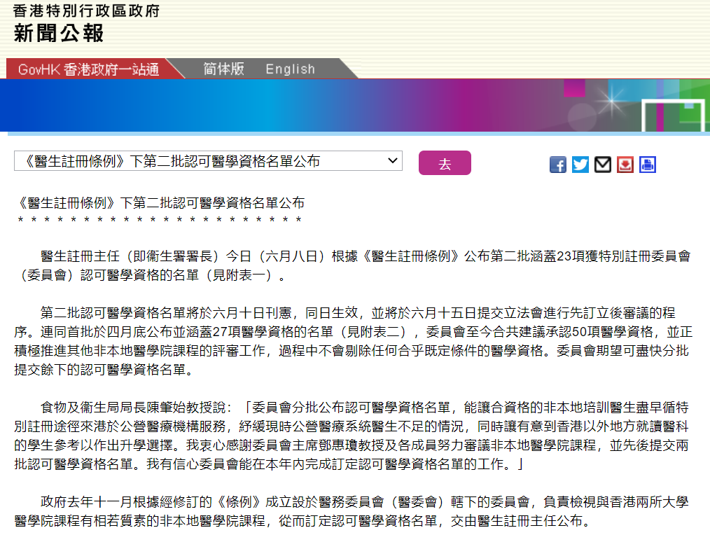Print the page via printer icon
Image resolution: width=710 pixels, height=542 pixels.
tap(648, 165)
